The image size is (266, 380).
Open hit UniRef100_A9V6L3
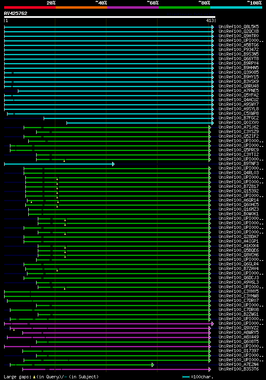[239, 283]
